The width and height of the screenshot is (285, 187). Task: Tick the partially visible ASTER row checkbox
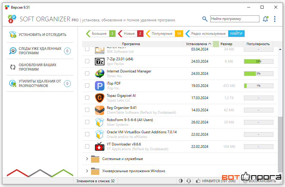tap(87, 49)
